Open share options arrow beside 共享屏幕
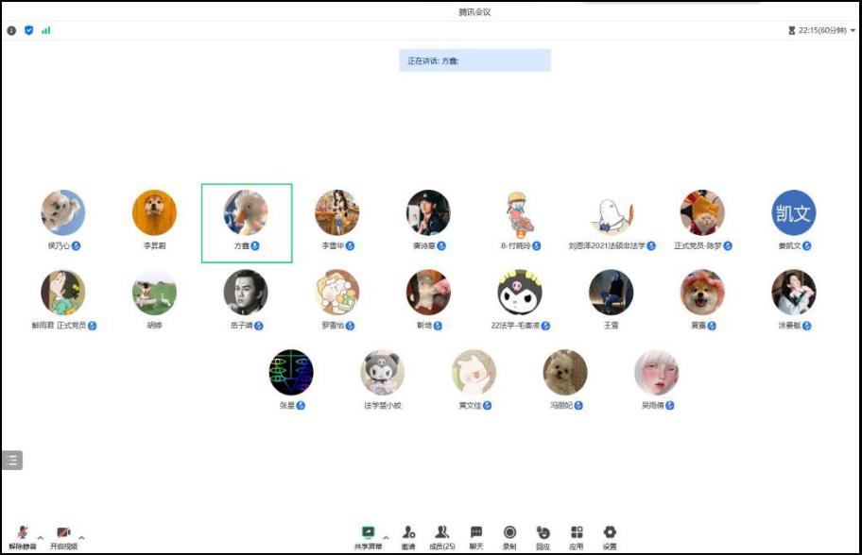This screenshot has height=555, width=862. point(386,537)
